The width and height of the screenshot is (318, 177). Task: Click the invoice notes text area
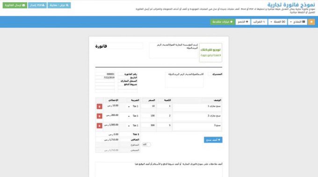coord(159,170)
